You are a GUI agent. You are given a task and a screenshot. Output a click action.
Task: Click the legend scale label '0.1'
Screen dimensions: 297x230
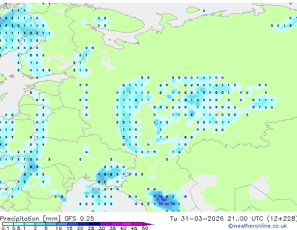click(x=5, y=228)
